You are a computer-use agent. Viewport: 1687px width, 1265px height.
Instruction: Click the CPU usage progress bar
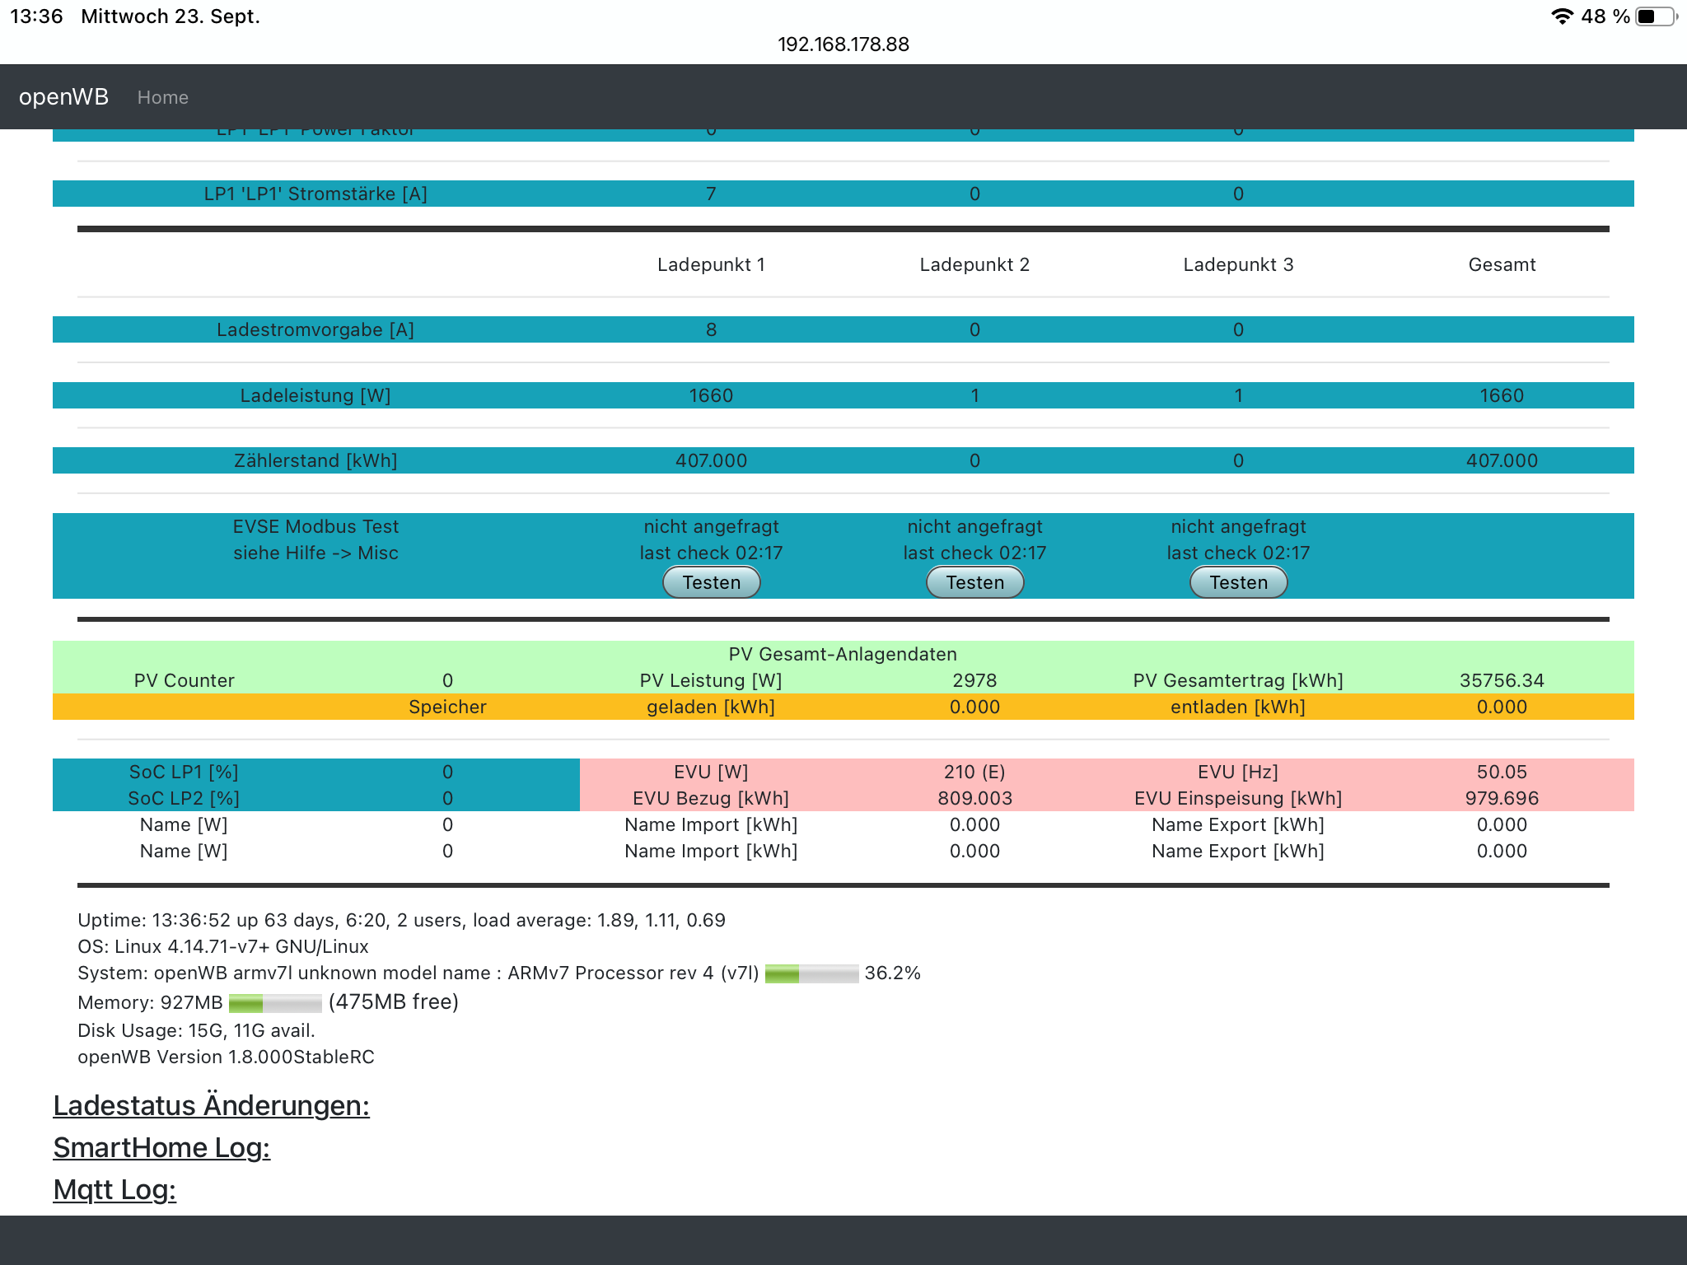tap(811, 973)
